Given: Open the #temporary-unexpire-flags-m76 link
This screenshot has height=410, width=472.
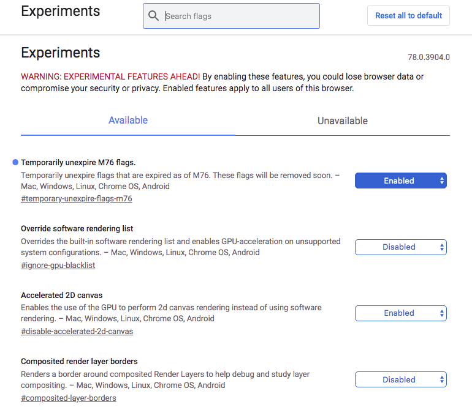Looking at the screenshot, I should pos(77,199).
